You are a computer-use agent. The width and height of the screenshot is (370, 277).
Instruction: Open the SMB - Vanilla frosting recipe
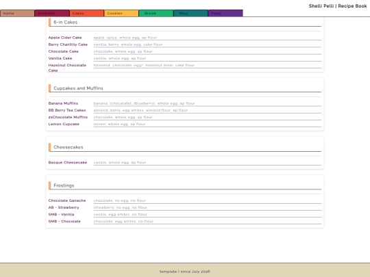pyautogui.click(x=61, y=214)
